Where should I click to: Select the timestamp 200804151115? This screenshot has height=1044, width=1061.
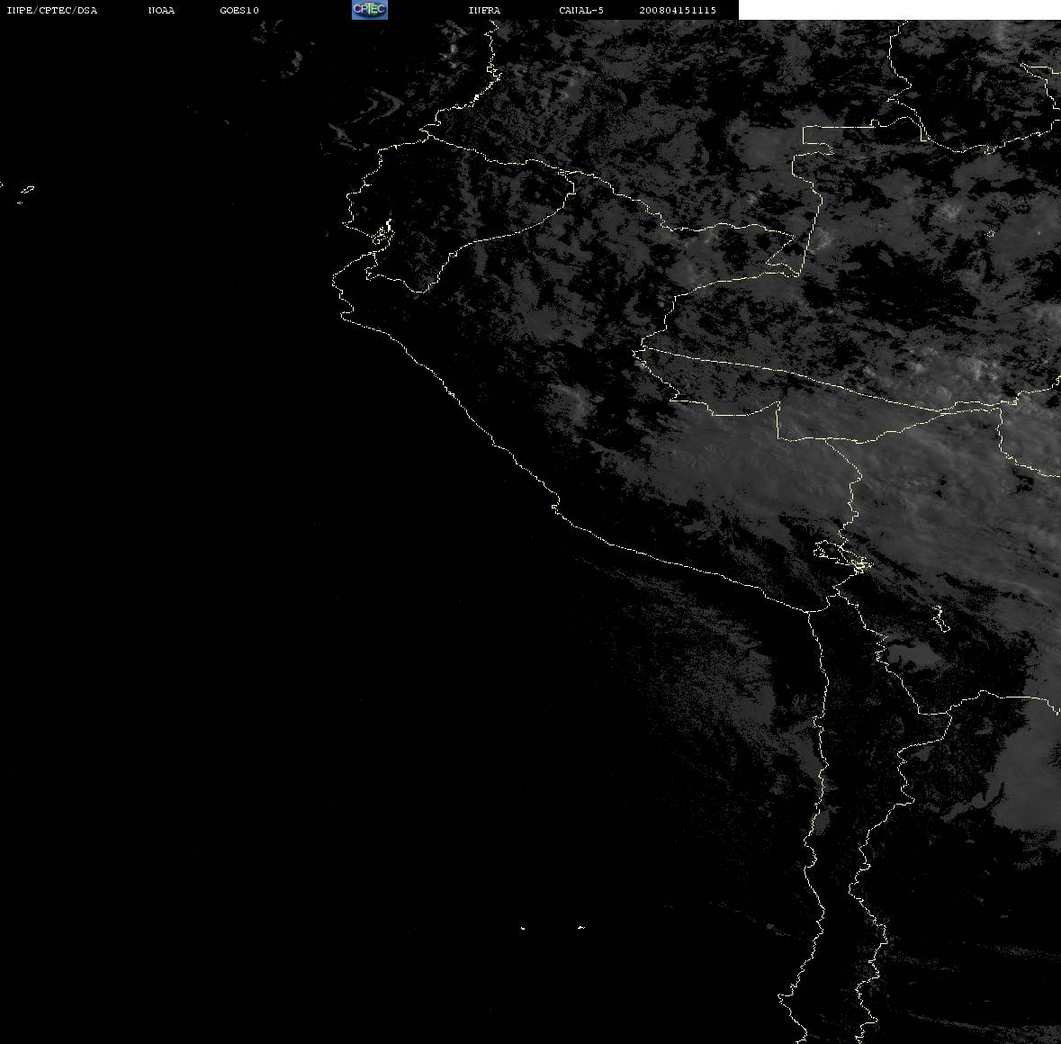click(678, 10)
